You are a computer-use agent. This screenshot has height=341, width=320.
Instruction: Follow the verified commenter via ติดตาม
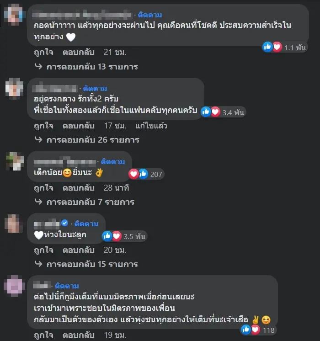pyautogui.click(x=86, y=224)
